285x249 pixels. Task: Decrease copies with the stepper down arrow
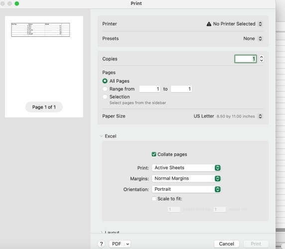tap(262, 61)
